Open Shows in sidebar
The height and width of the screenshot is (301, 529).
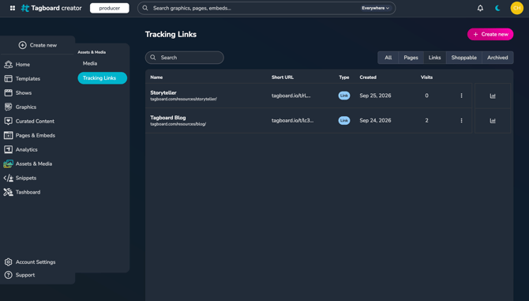(x=17, y=92)
